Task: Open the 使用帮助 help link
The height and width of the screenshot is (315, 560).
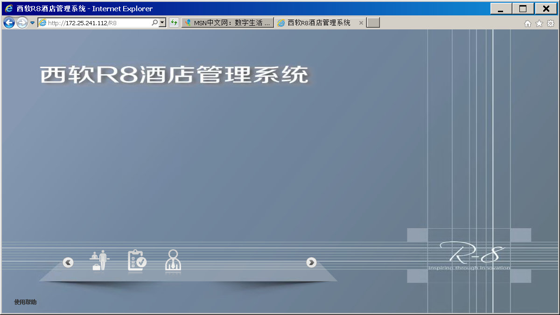Action: [25, 302]
